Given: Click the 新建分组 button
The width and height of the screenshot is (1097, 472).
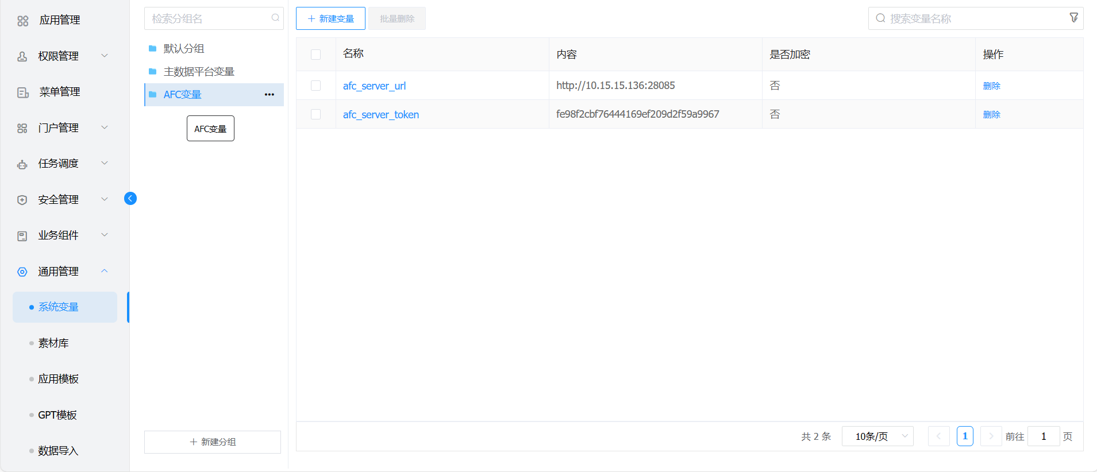Looking at the screenshot, I should point(213,442).
